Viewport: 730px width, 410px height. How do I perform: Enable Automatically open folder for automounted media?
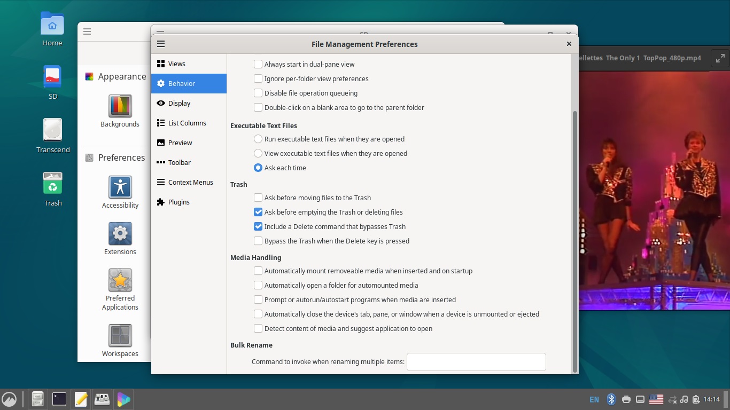(x=258, y=285)
